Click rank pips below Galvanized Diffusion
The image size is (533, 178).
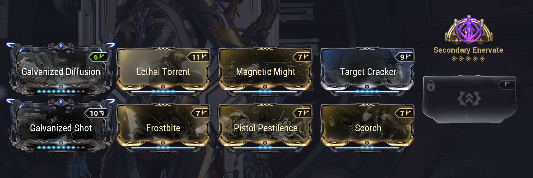click(61, 91)
